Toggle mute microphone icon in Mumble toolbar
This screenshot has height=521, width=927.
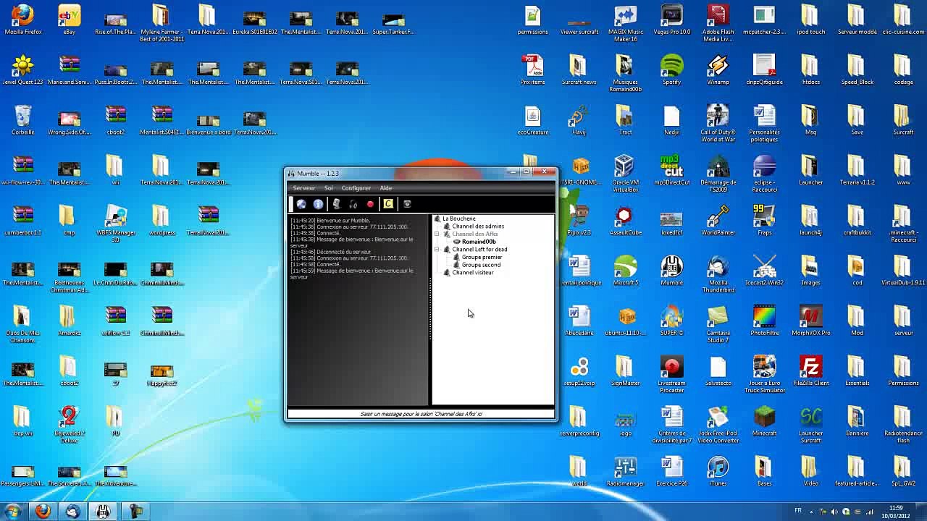tap(336, 204)
